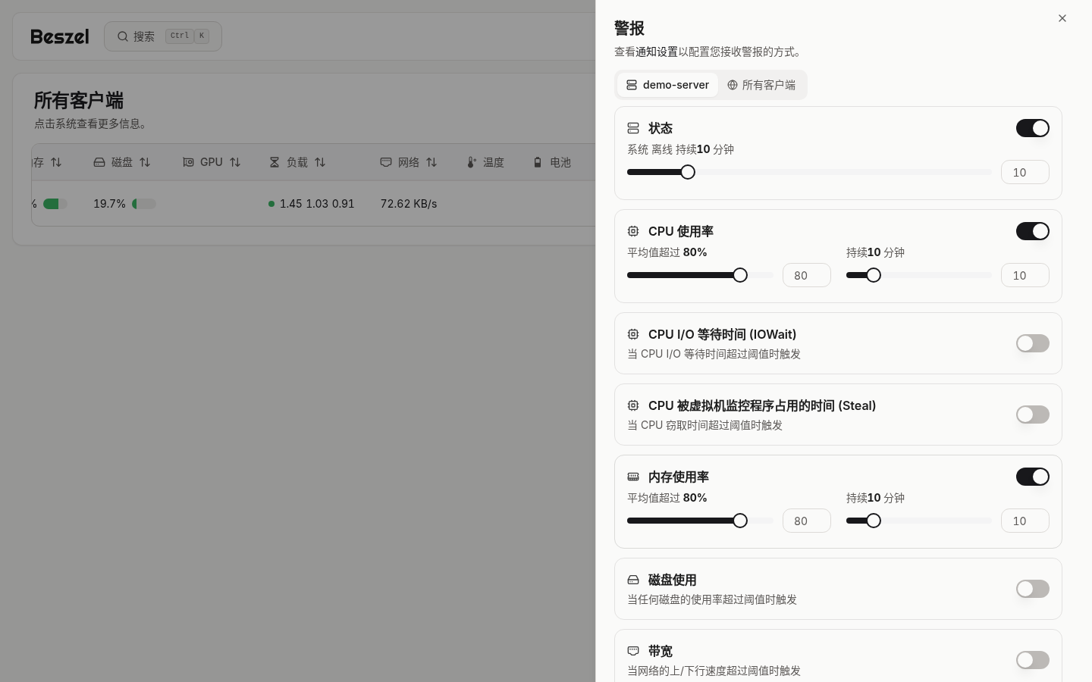Sort by 磁盘 column arrows
The width and height of the screenshot is (1092, 682).
point(145,162)
